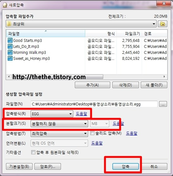The image size is (173, 176).
Task: Click the browse (...) button next to 파일명
Action: click(x=163, y=104)
